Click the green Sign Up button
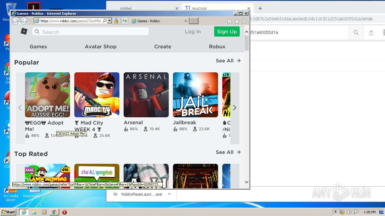Viewport: 385px width, 216px height. (227, 31)
